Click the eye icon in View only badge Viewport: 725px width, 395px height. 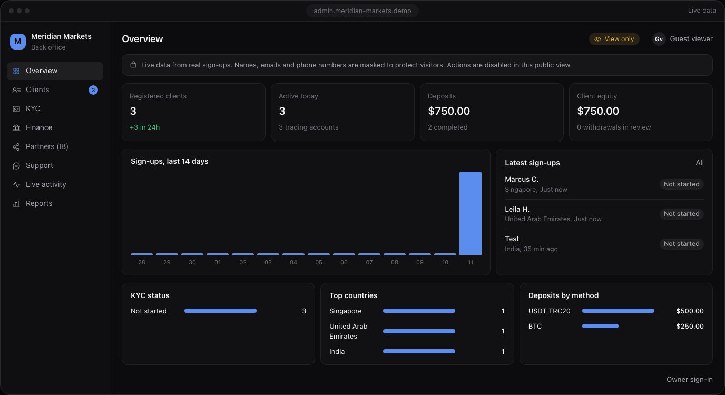[x=597, y=39]
